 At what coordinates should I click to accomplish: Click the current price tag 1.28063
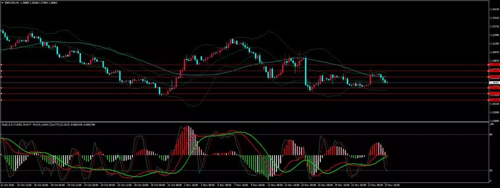[x=494, y=83]
